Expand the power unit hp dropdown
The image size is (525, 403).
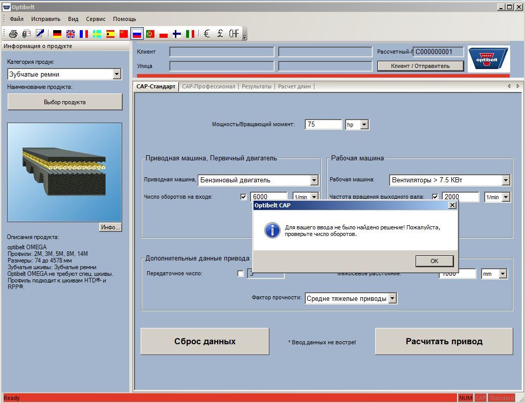tap(363, 125)
